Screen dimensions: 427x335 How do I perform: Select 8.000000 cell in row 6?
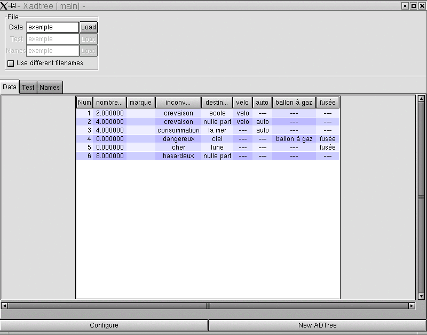[x=110, y=156]
